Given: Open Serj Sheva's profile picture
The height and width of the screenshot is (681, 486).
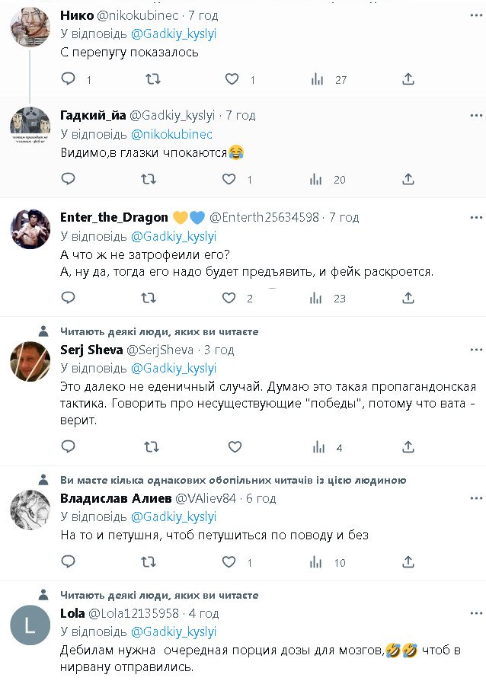Looking at the screenshot, I should coord(30,361).
